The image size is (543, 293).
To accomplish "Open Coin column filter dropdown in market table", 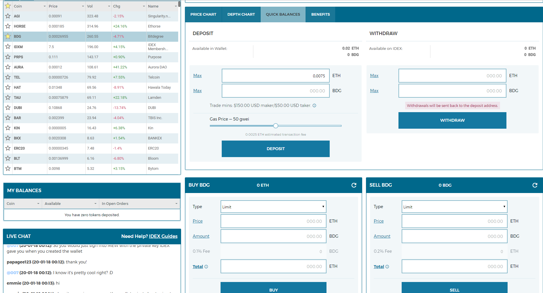I will [44, 6].
